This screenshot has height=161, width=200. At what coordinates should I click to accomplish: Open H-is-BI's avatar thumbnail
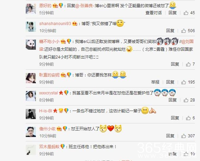tap(31, 114)
